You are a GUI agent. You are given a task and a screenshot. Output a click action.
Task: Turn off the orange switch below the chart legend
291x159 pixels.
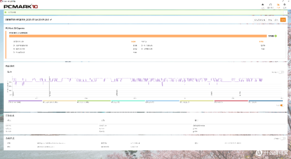282,105
